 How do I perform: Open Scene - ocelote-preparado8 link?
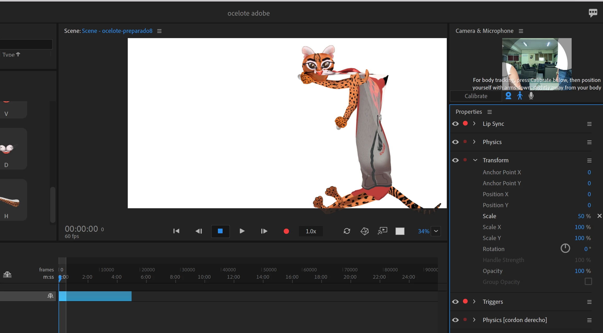click(x=117, y=31)
